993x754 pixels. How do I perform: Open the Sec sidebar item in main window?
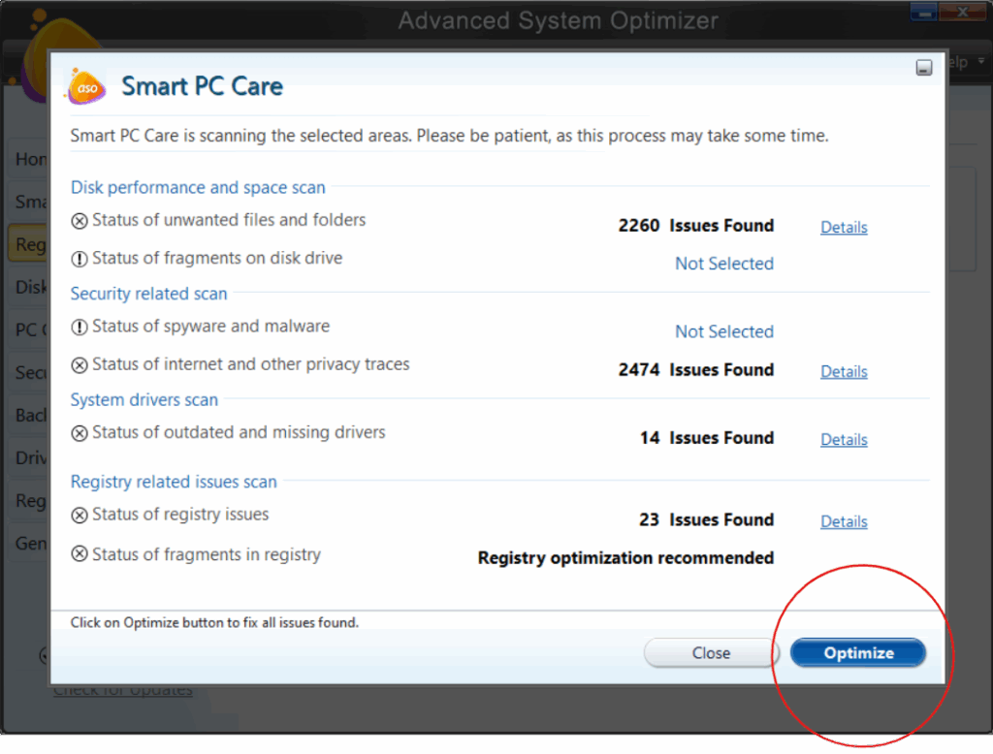(x=30, y=372)
